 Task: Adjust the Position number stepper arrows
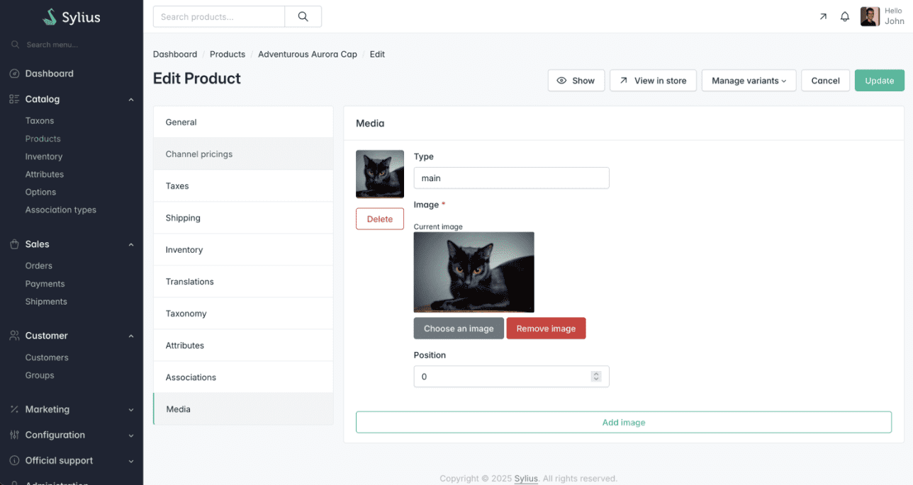pyautogui.click(x=596, y=377)
